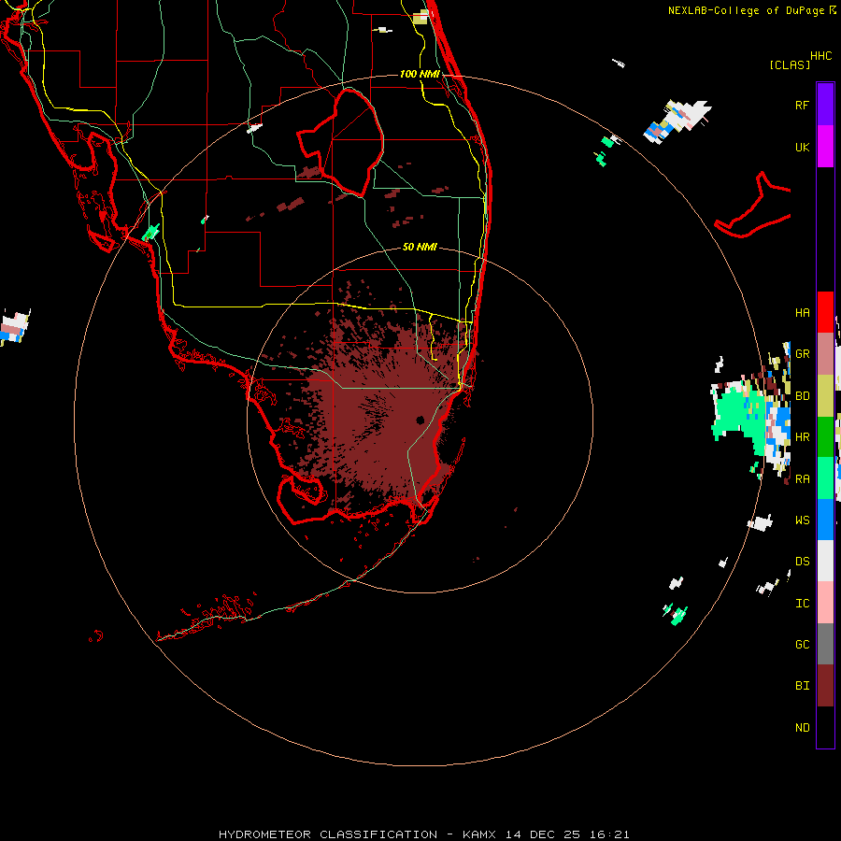The image size is (841, 841).
Task: Click the HA red legend swatch
Action: click(x=825, y=312)
